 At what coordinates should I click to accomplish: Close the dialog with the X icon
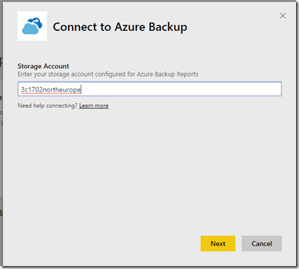tap(283, 16)
